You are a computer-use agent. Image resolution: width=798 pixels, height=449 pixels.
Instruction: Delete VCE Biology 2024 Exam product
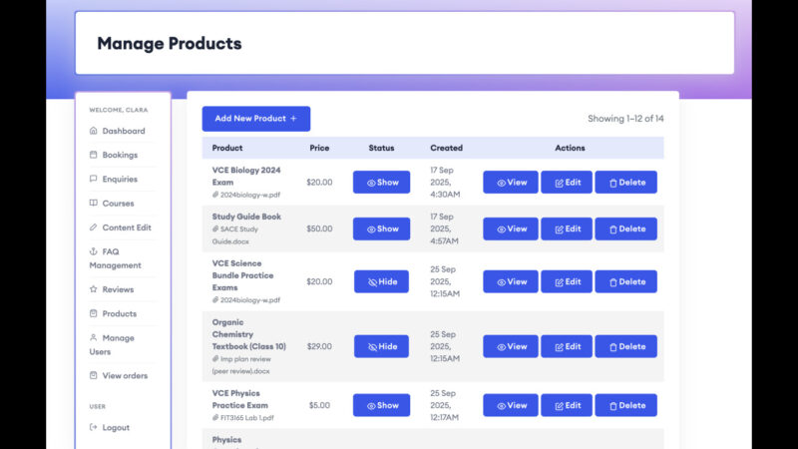(x=626, y=183)
